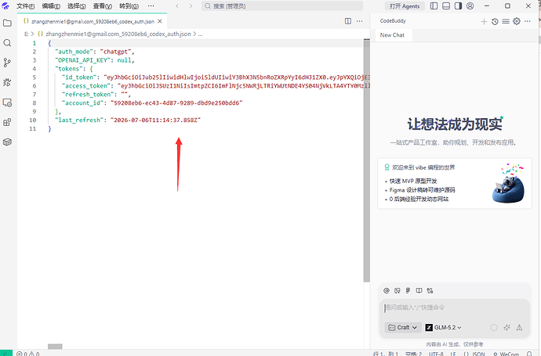
Task: Click the cube icon in activity bar
Action: (7, 142)
